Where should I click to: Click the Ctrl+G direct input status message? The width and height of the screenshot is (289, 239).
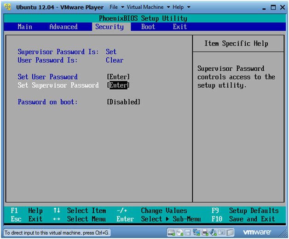pyautogui.click(x=57, y=233)
